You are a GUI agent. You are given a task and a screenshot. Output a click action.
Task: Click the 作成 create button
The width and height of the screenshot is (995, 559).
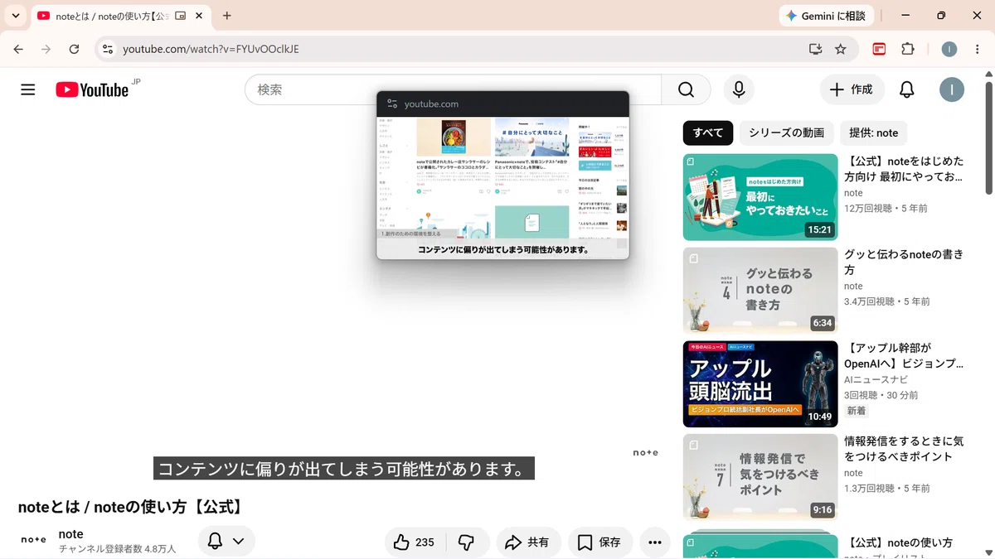(x=852, y=89)
